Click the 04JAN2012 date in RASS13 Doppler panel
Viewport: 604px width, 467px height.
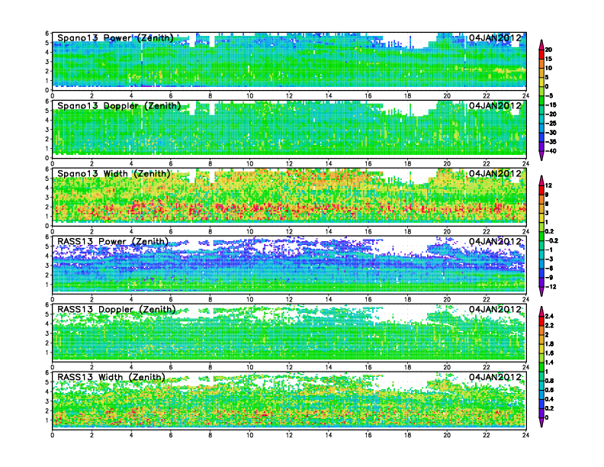[495, 309]
